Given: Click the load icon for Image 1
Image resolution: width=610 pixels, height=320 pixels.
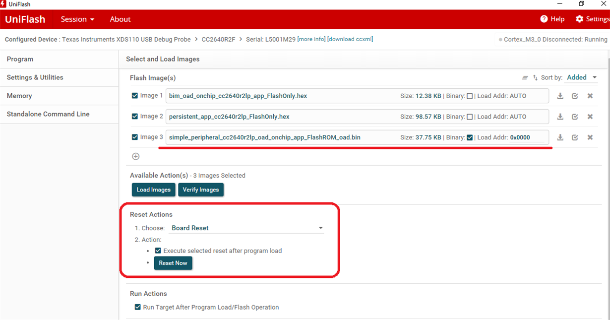Looking at the screenshot, I should click(x=560, y=96).
